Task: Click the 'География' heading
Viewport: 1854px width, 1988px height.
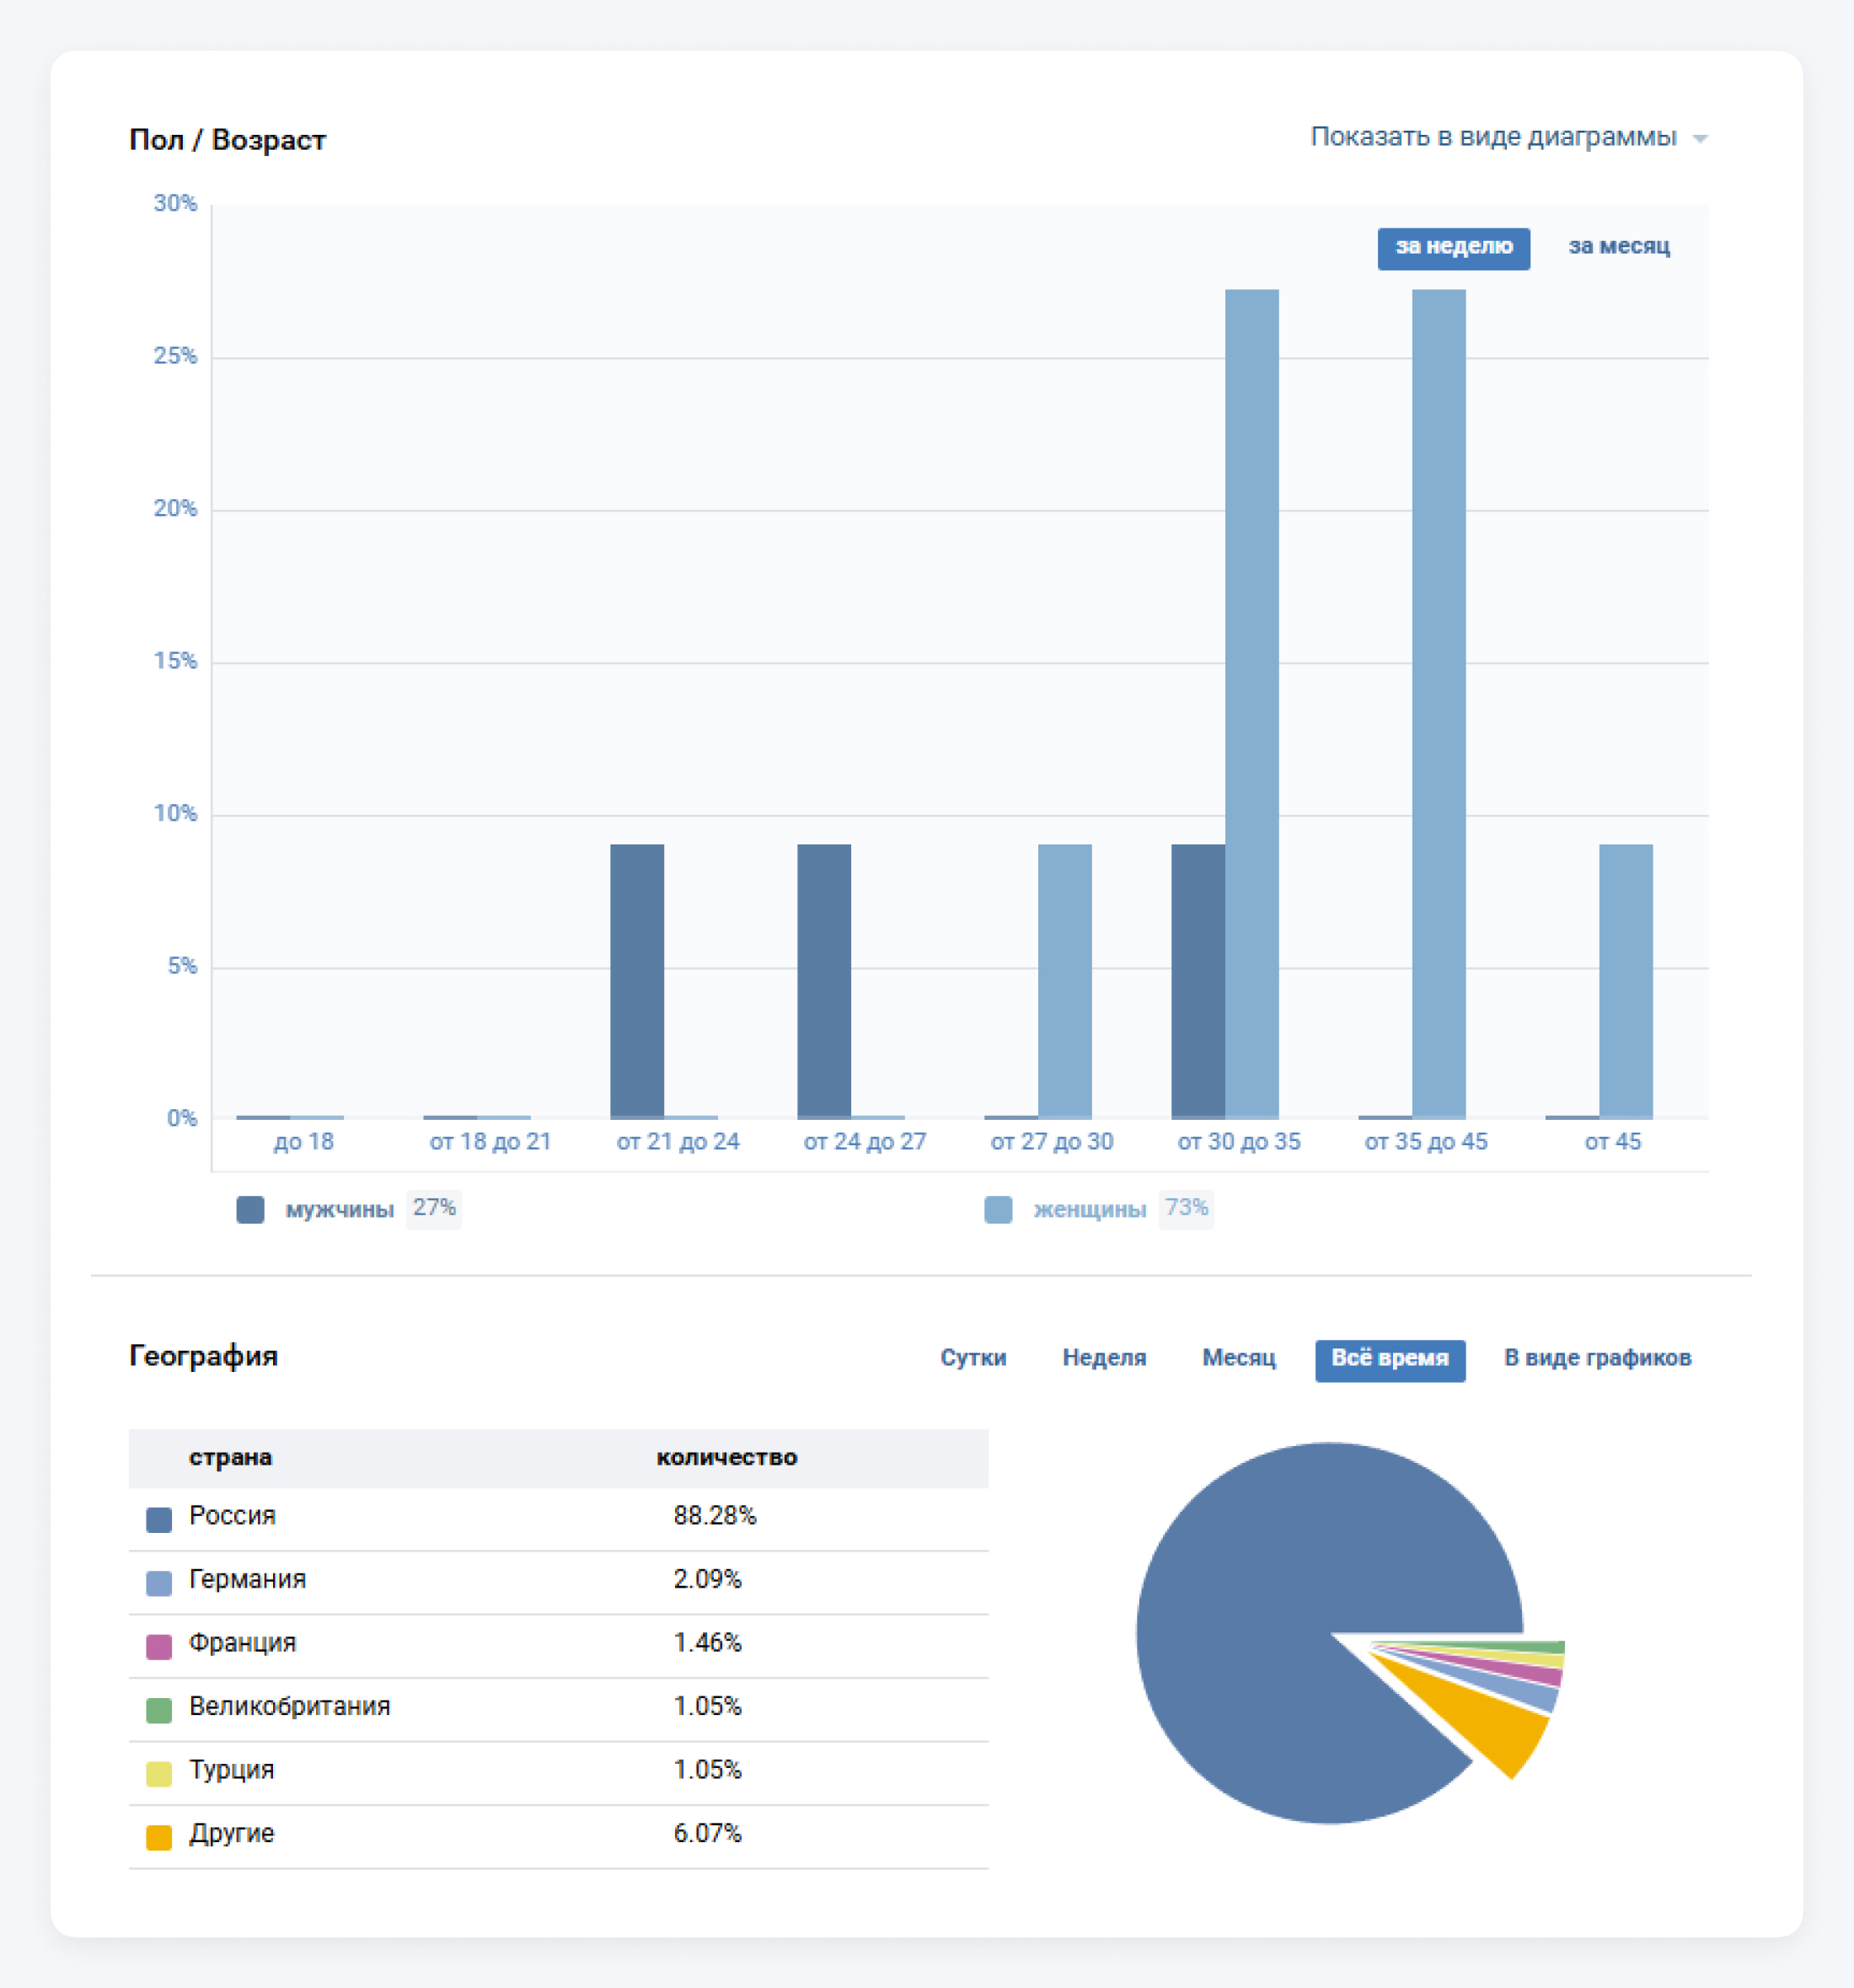Action: pyautogui.click(x=203, y=1356)
